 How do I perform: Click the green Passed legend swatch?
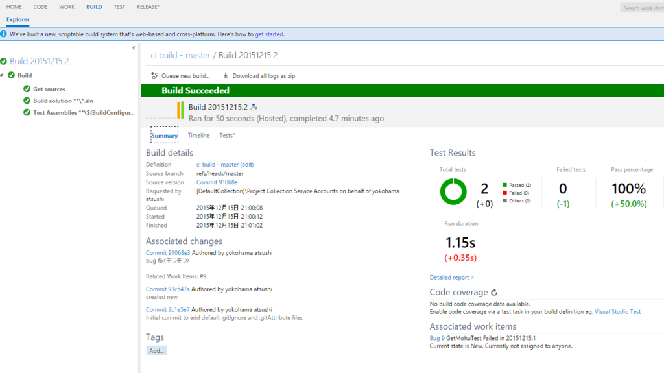click(x=504, y=185)
